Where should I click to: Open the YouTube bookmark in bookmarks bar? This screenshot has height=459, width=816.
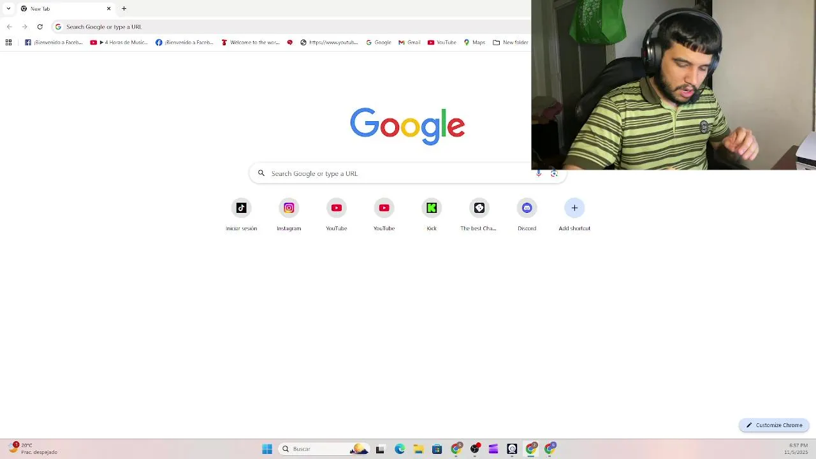pos(442,43)
